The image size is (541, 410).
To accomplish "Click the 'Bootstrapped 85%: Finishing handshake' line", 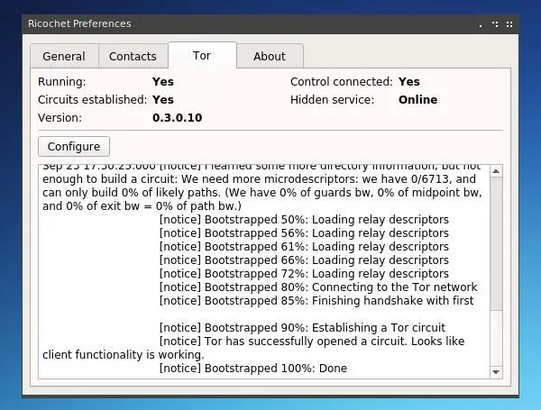I will tap(316, 301).
